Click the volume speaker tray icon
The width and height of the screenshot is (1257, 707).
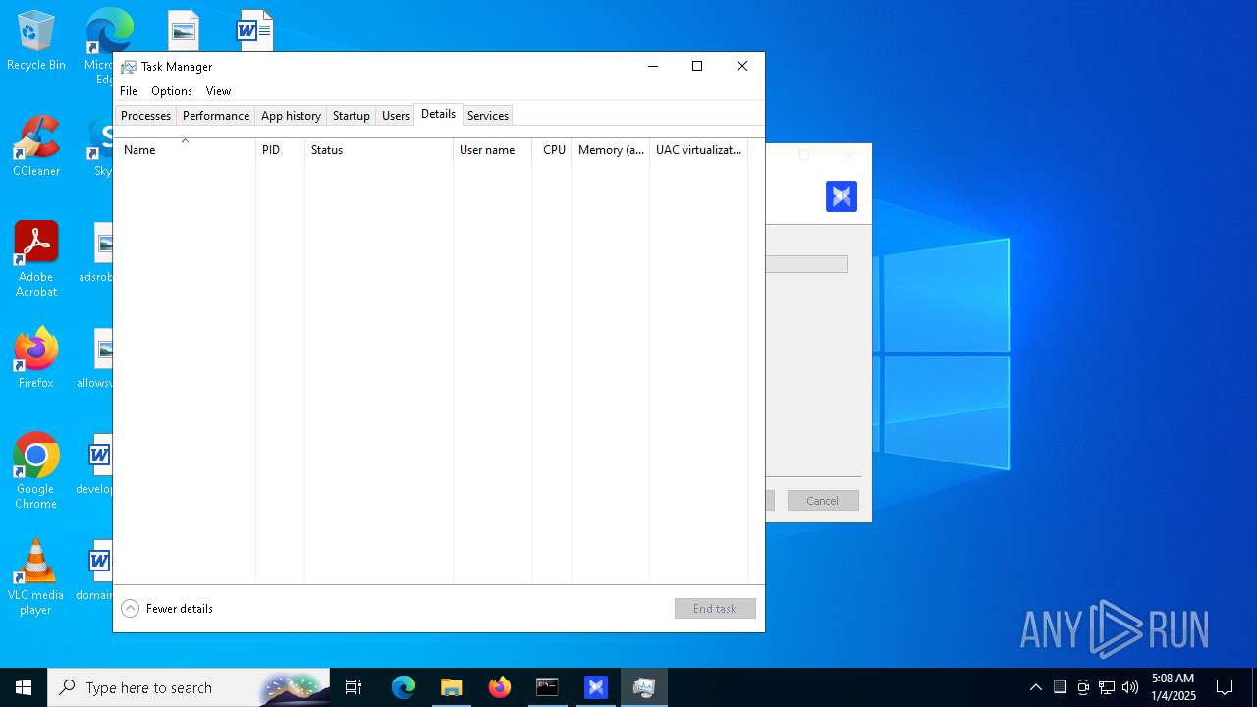point(1130,687)
